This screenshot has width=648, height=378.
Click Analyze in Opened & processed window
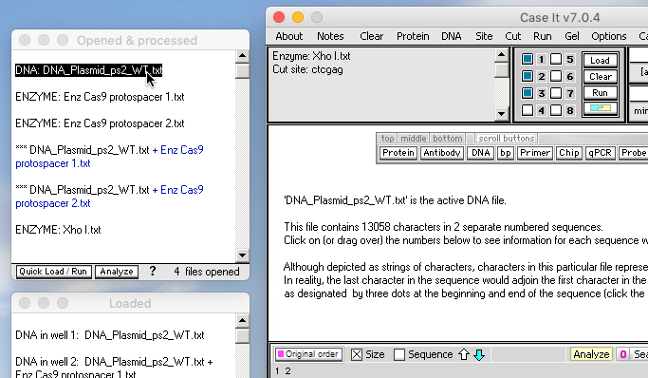pos(117,272)
